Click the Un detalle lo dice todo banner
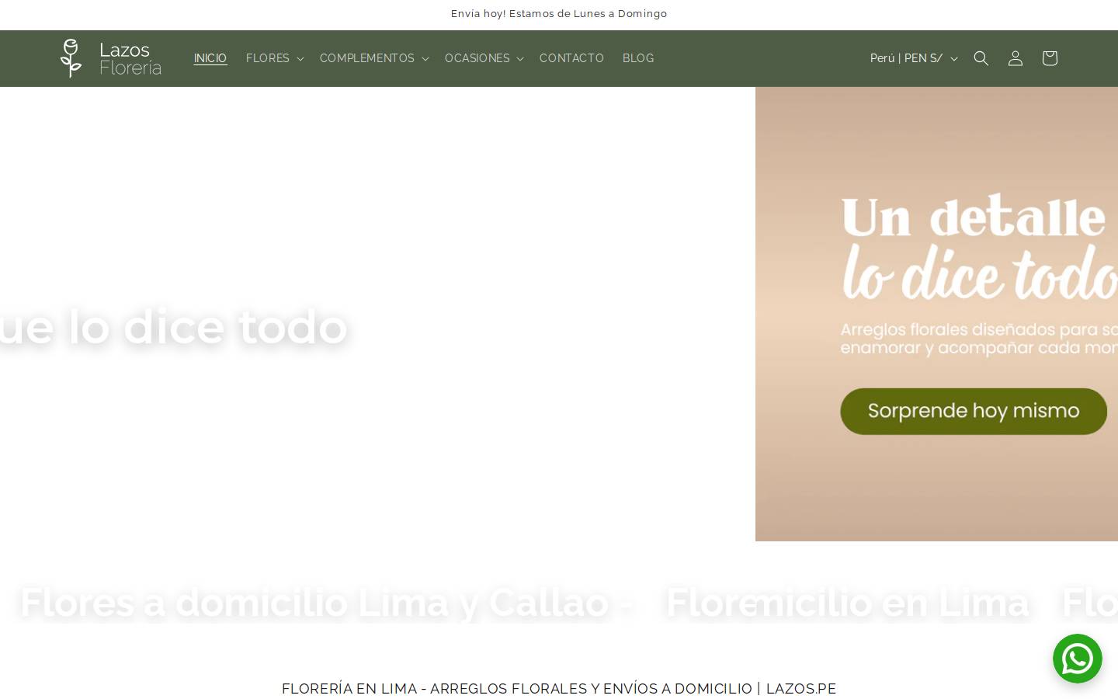1118x699 pixels. click(x=936, y=314)
